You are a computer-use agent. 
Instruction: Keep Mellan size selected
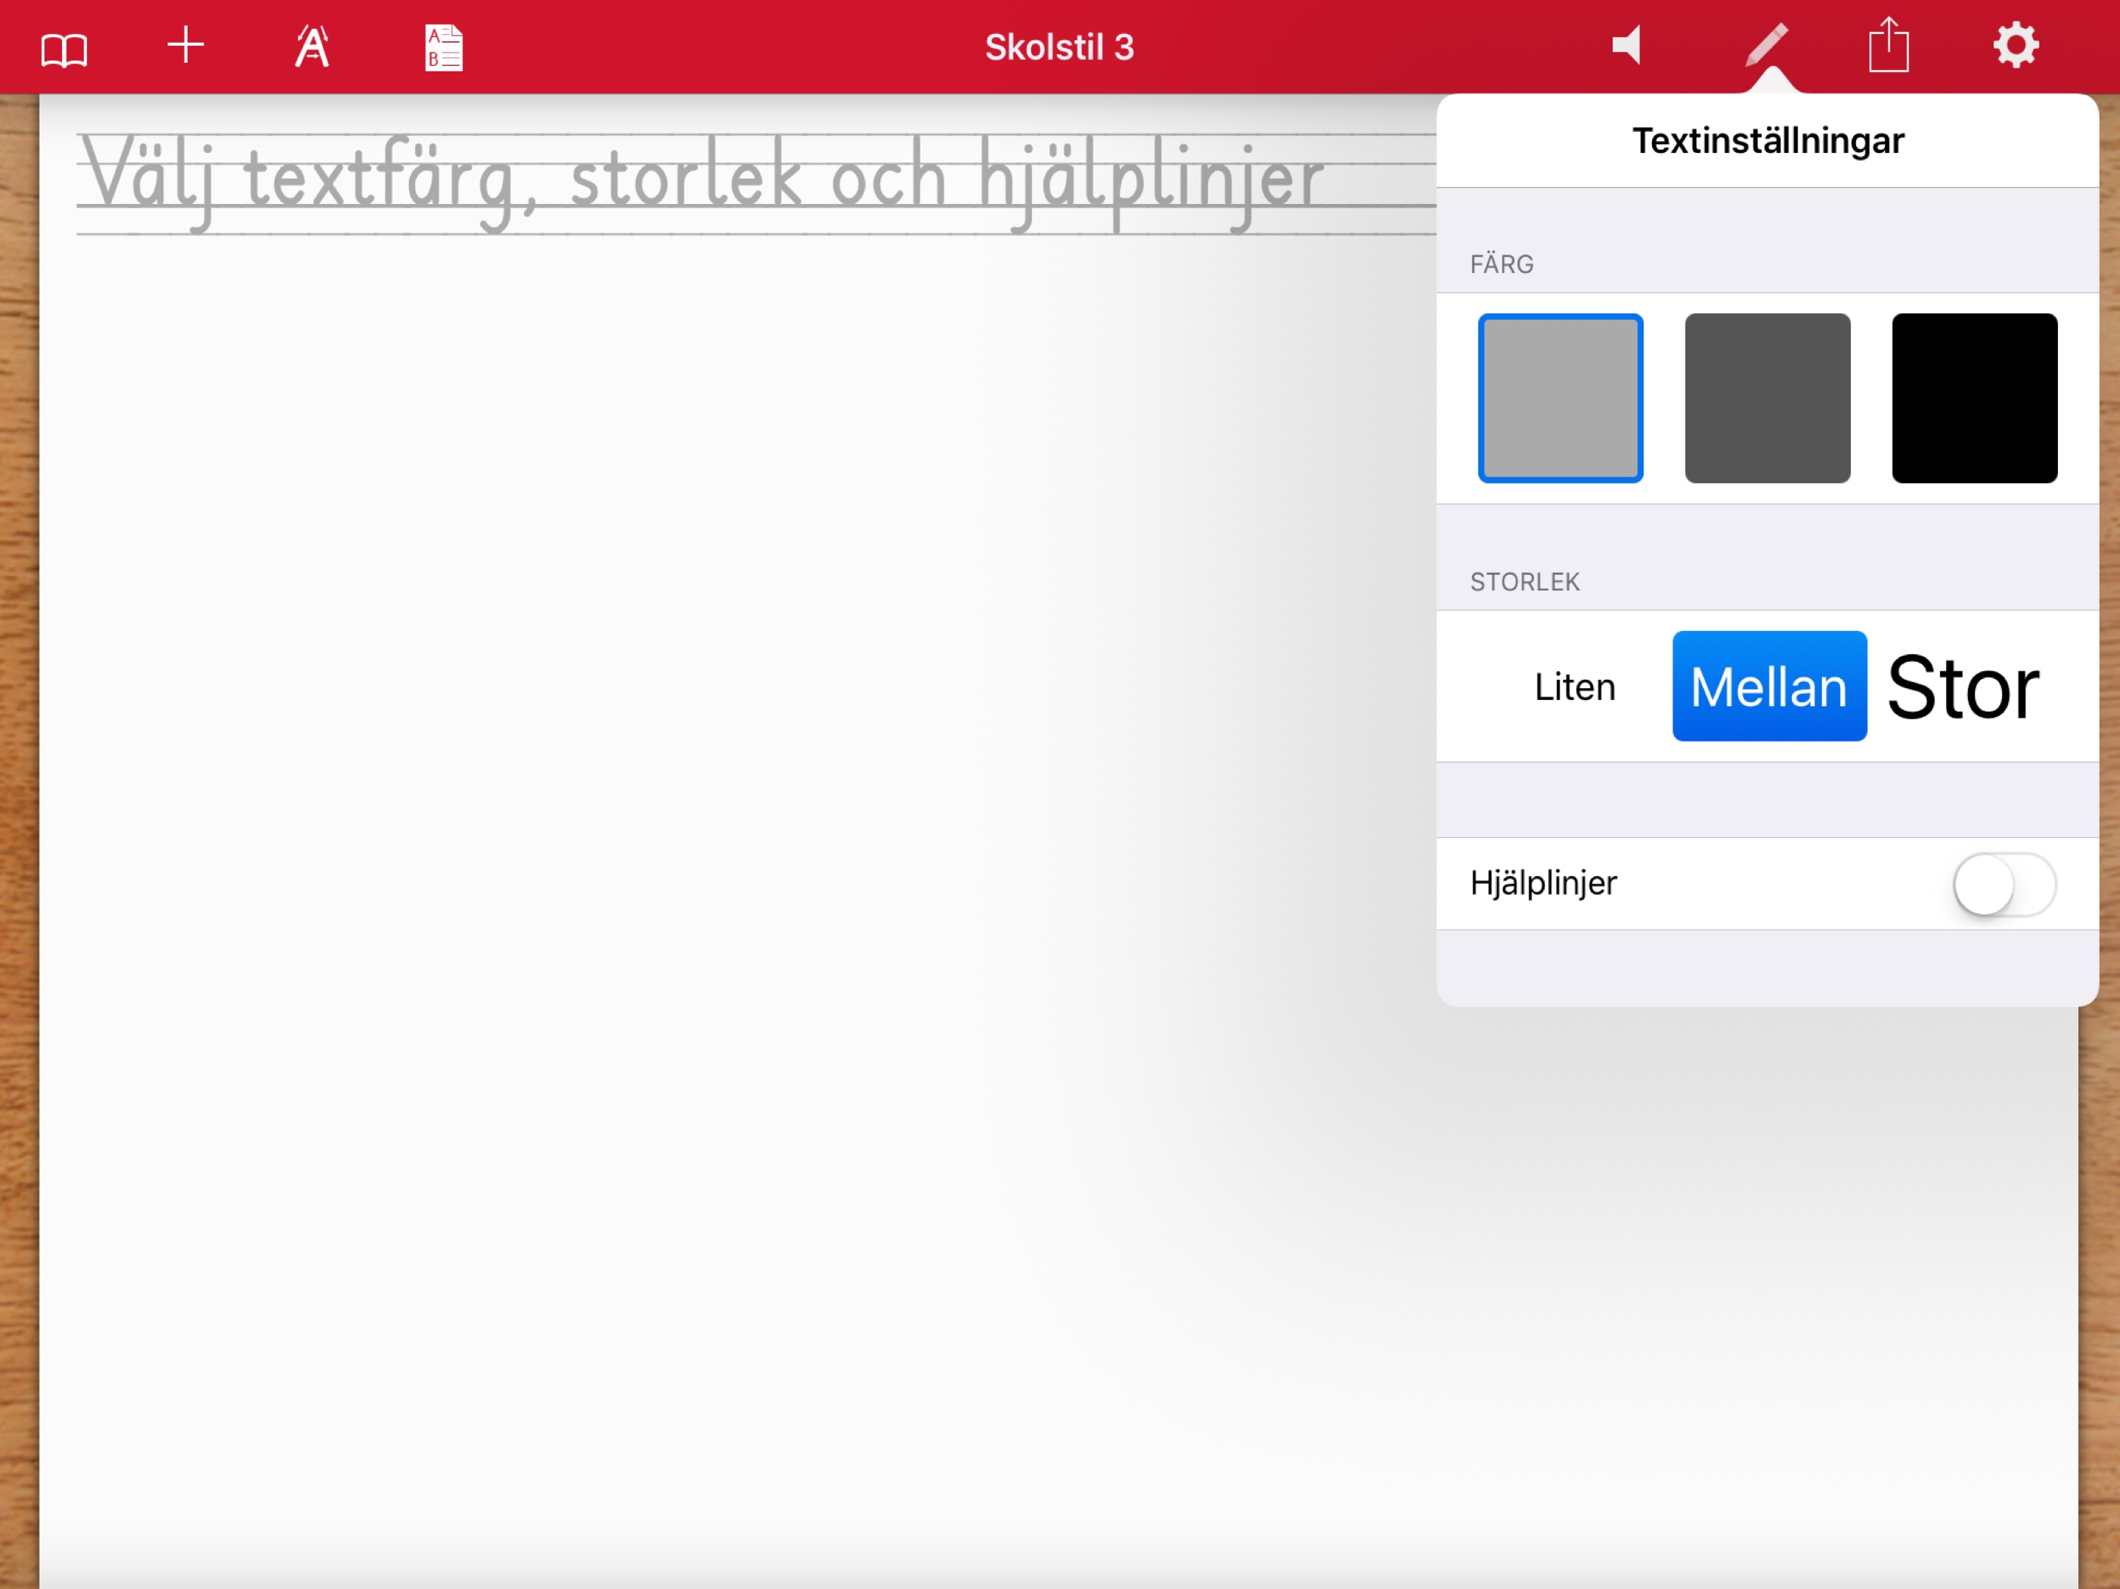pyautogui.click(x=1768, y=686)
